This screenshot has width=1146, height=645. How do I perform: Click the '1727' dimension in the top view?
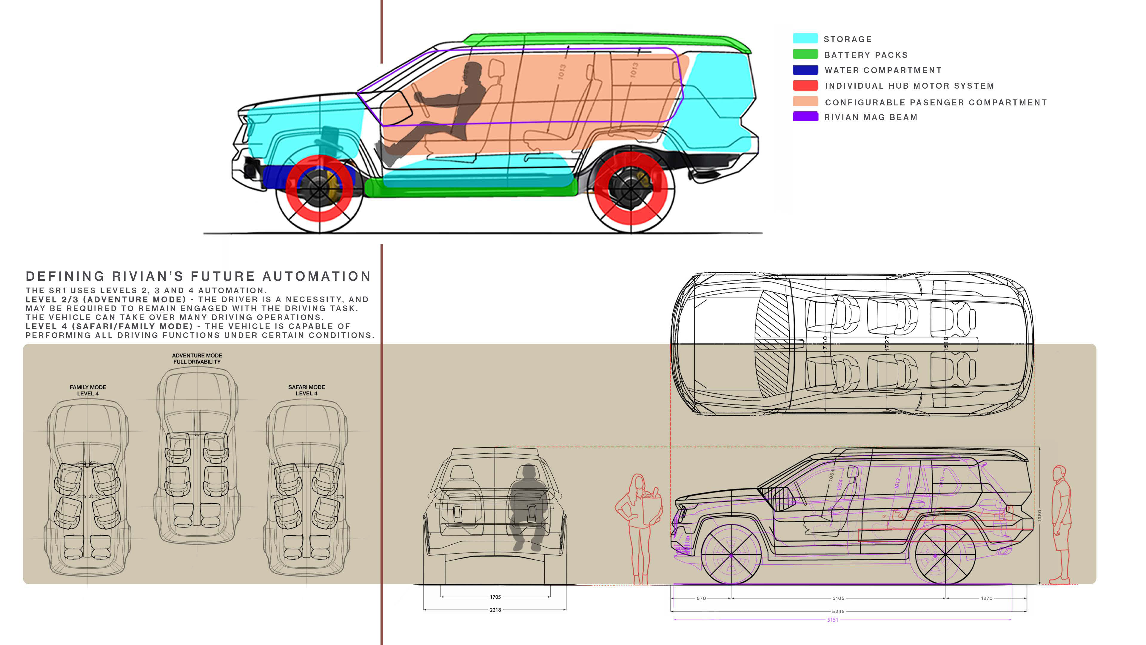pos(887,343)
